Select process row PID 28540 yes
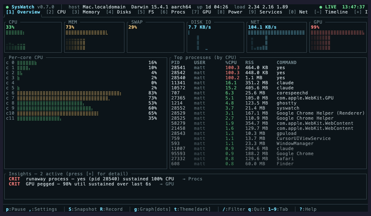Image resolution: width=371 pixels, height=216 pixels. click(268, 78)
